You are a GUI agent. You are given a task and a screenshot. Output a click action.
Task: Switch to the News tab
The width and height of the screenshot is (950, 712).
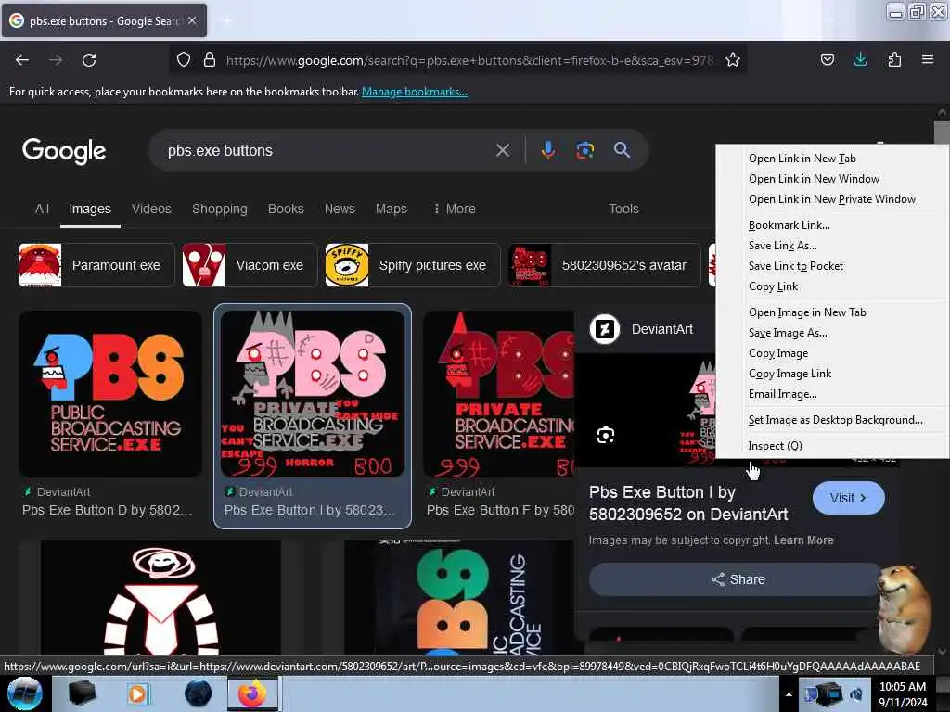coord(340,209)
